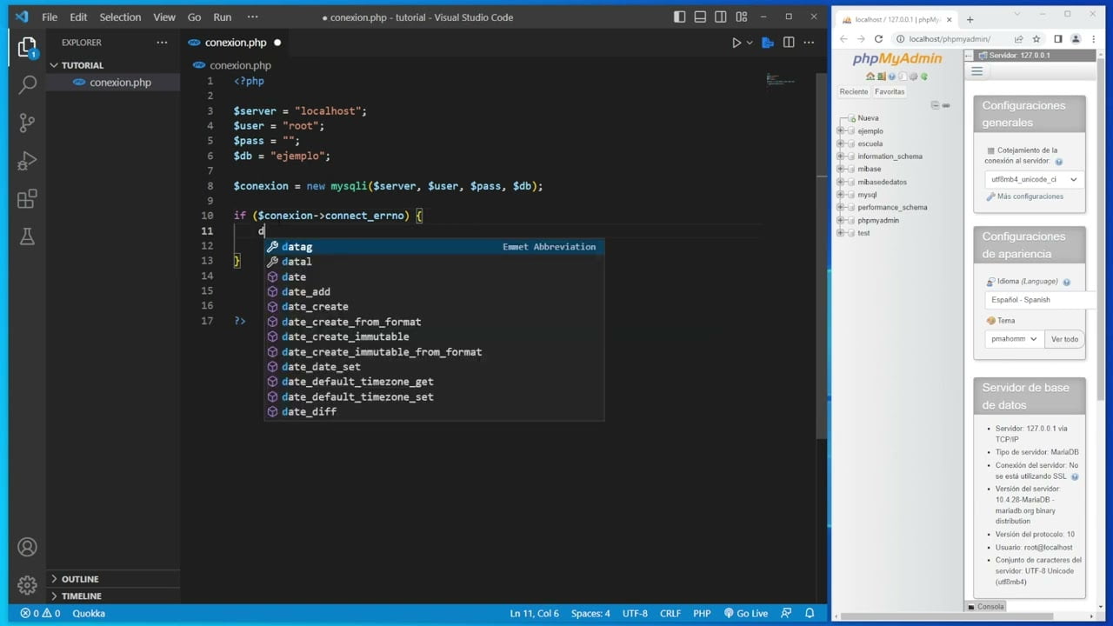This screenshot has width=1113, height=626.
Task: Unlink navigation from main panel icon
Action: [x=946, y=105]
